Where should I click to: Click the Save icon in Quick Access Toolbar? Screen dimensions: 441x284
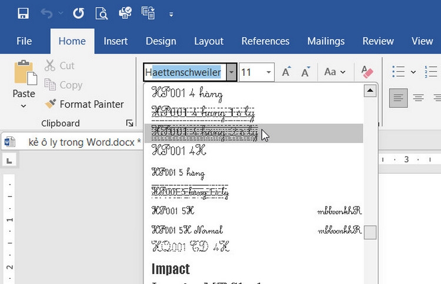click(x=23, y=13)
